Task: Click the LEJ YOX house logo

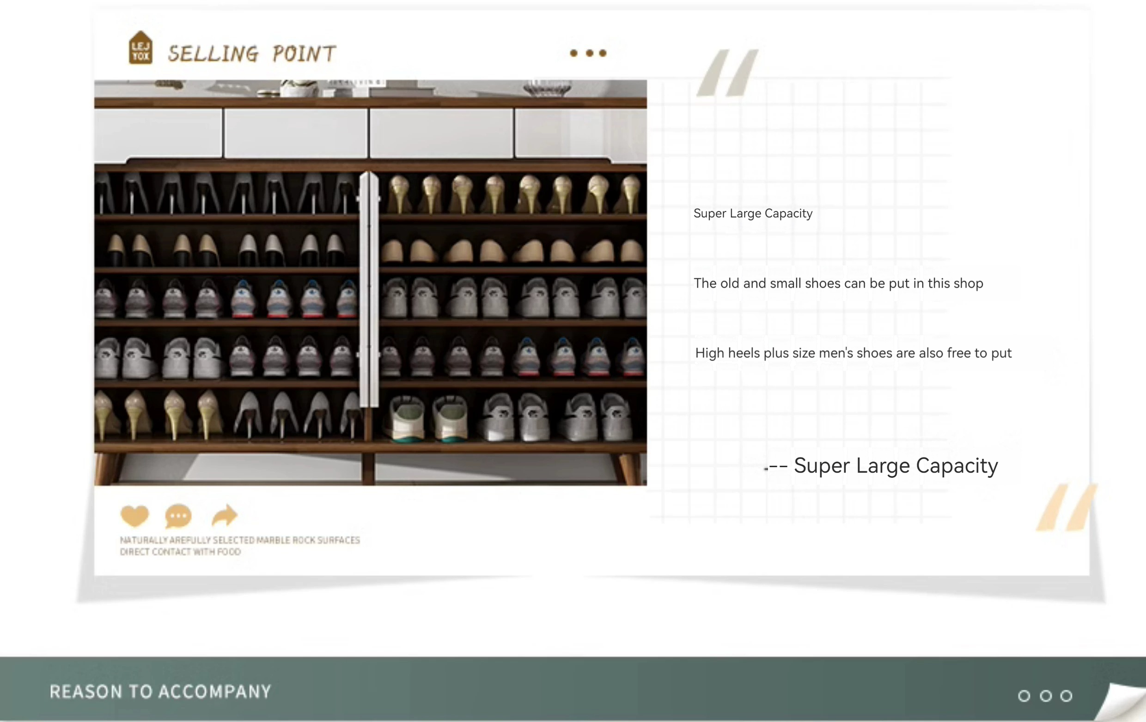Action: point(140,48)
